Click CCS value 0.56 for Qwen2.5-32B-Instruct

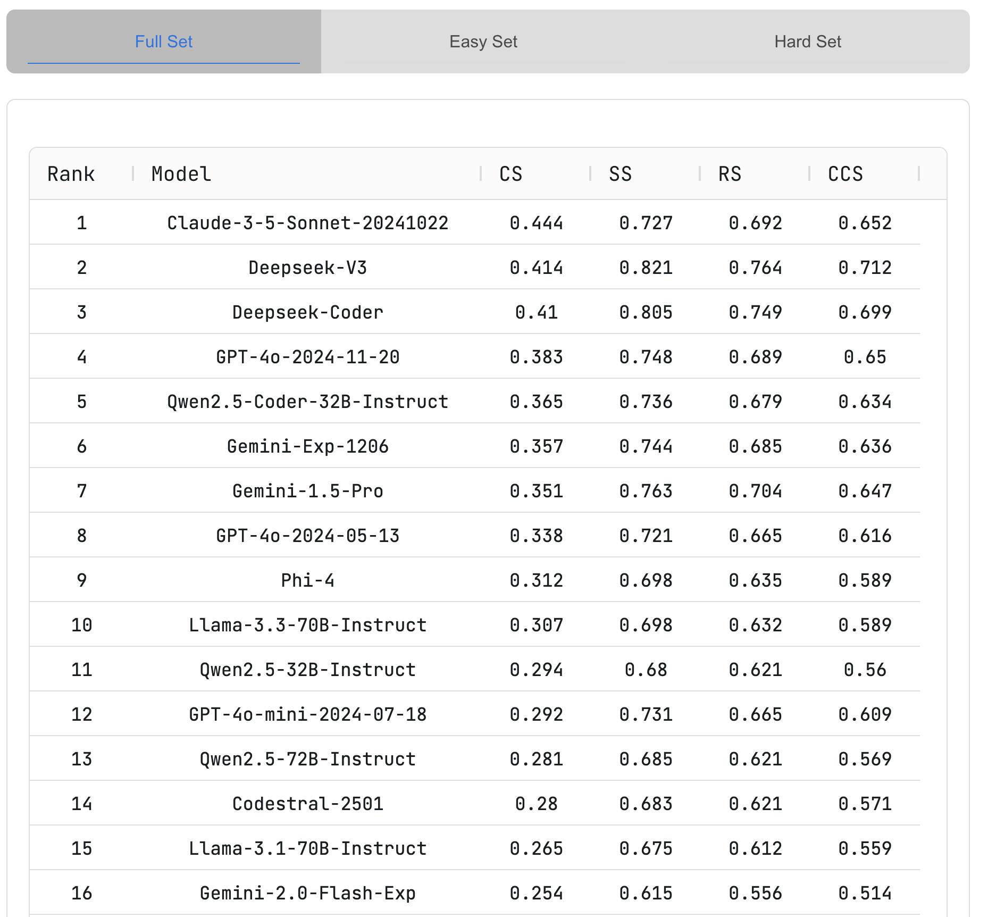pyautogui.click(x=865, y=670)
